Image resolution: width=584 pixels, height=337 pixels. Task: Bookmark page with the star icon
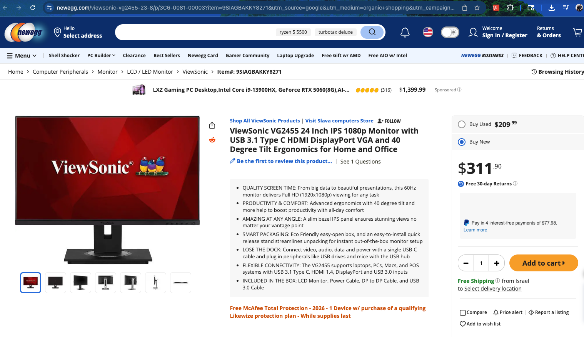point(477,8)
